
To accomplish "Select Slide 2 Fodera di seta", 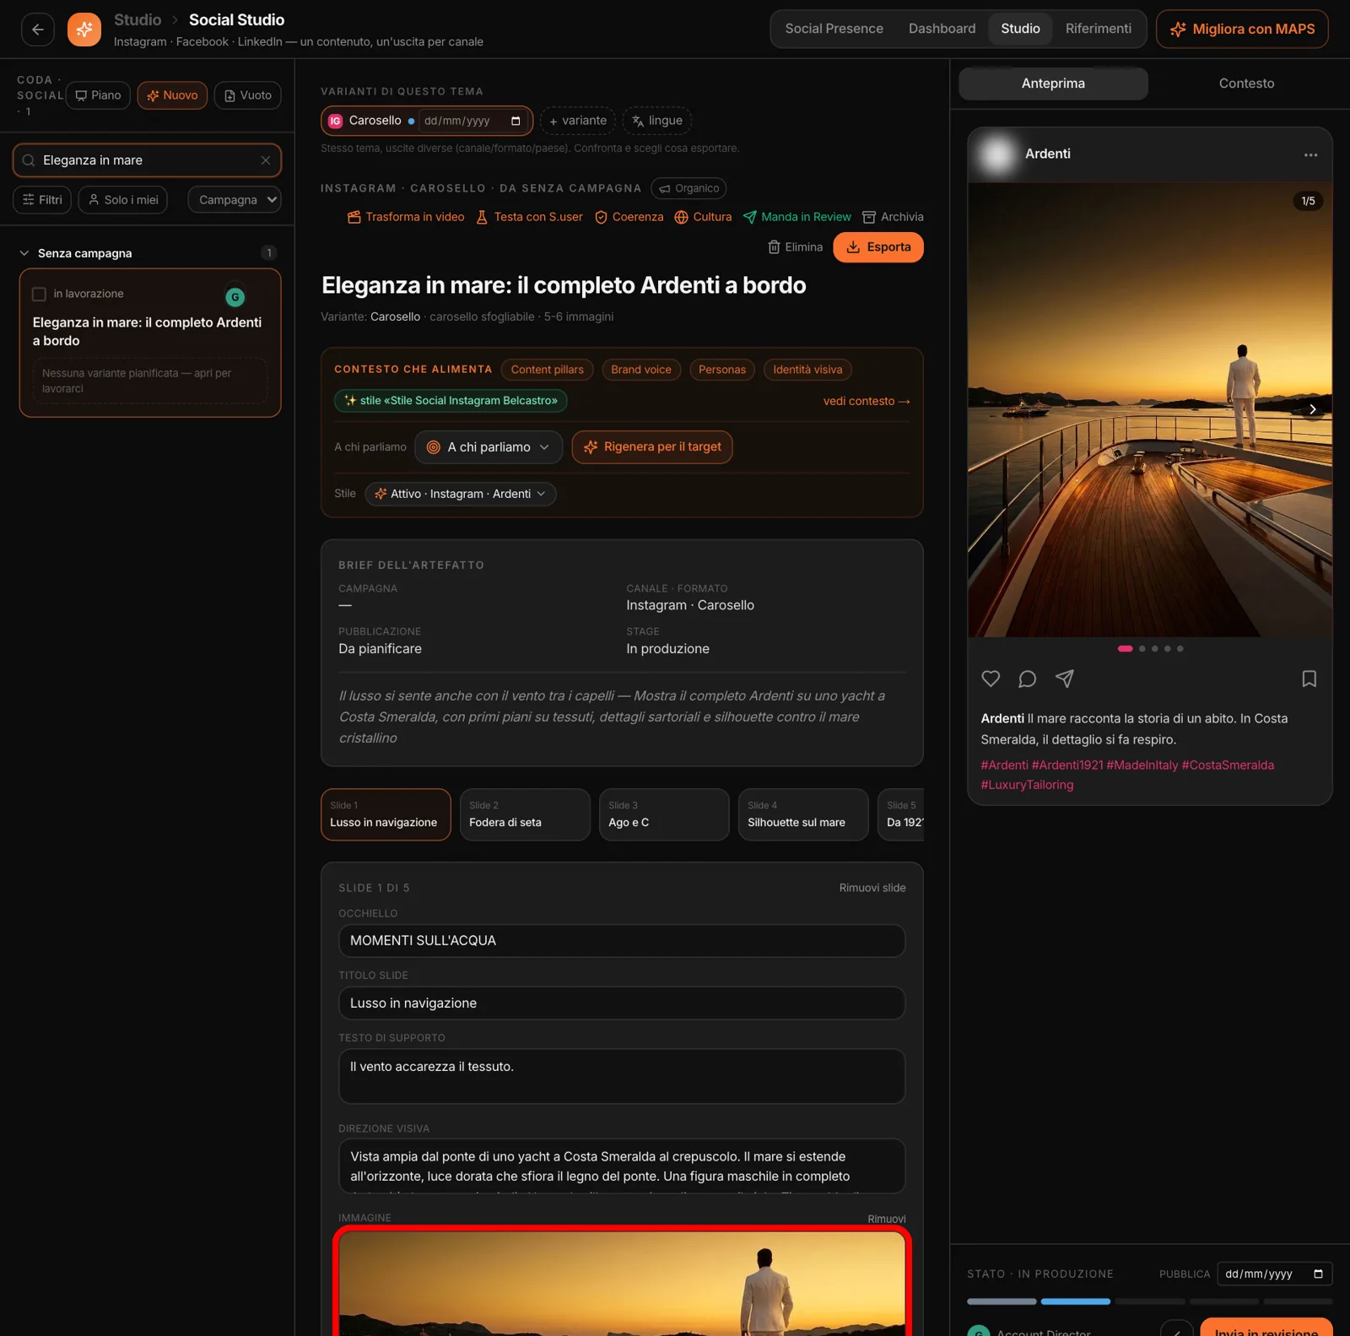I will tap(525, 814).
